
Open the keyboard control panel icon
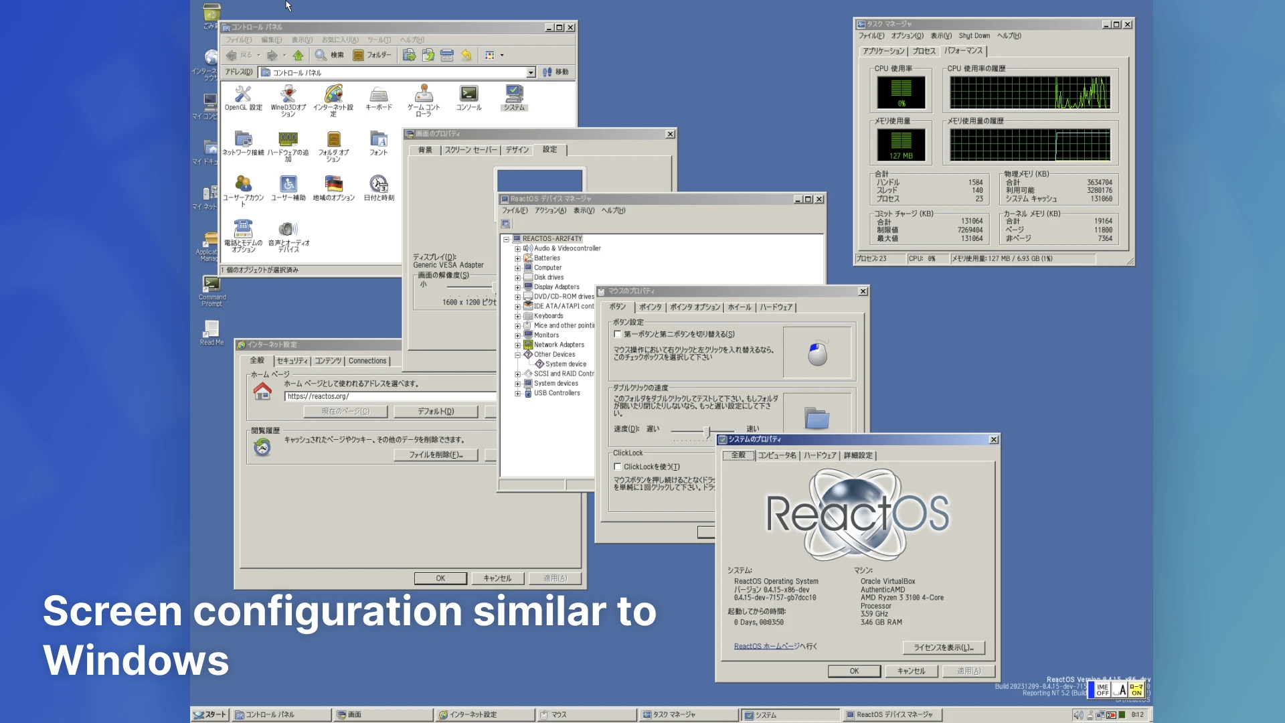click(379, 94)
